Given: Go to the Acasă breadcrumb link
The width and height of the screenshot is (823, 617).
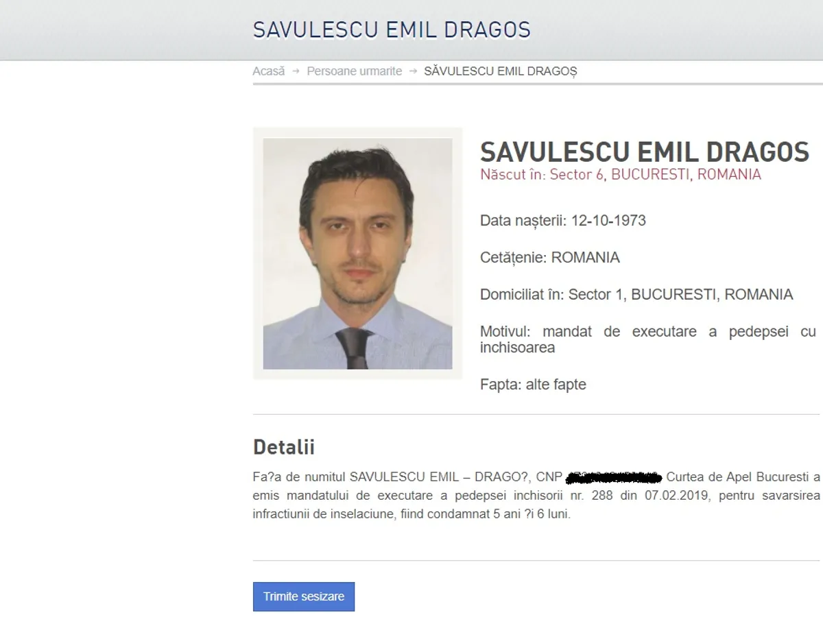Looking at the screenshot, I should click(269, 71).
